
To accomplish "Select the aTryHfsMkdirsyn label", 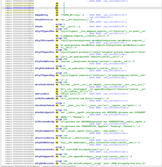I will (x=45, y=143).
